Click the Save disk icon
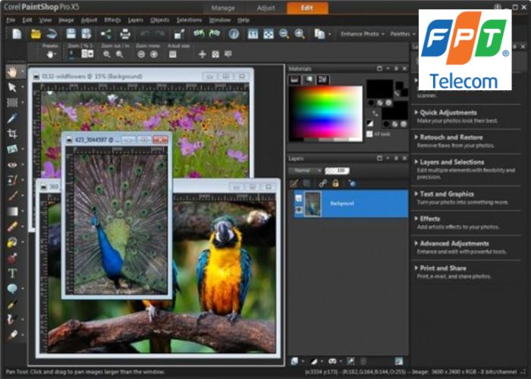Viewport: 531px width, 379px height. point(71,34)
